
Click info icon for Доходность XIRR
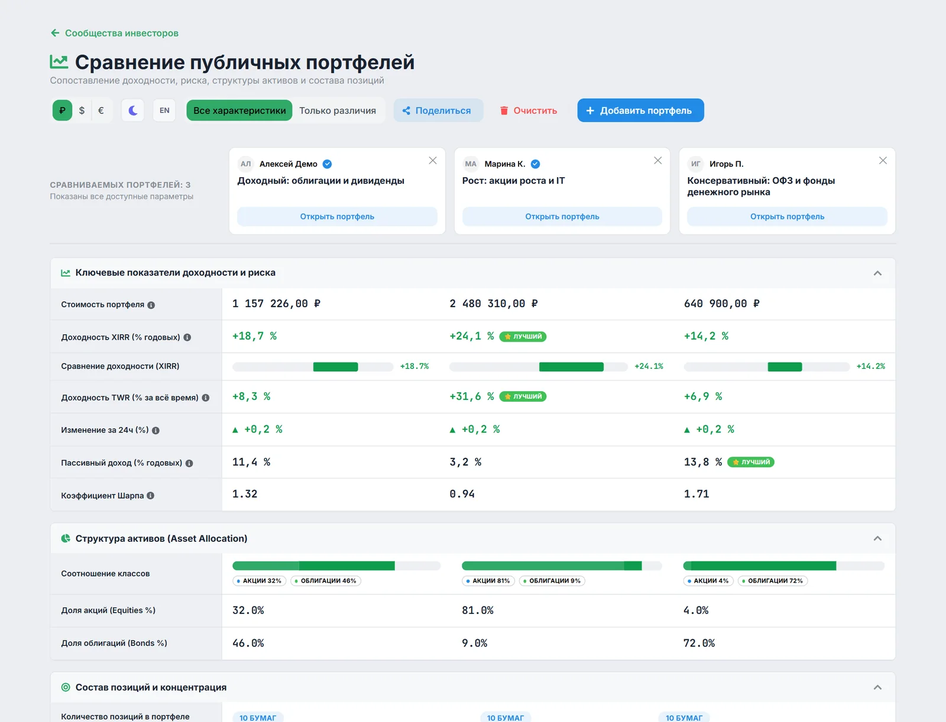click(x=187, y=337)
